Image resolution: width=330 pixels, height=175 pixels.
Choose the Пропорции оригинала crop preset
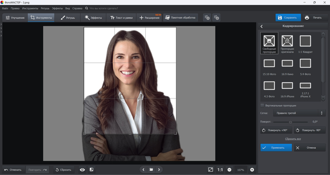[287, 43]
